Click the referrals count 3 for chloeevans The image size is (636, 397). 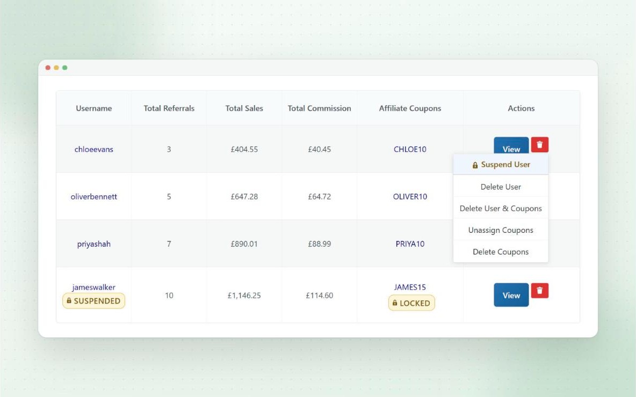[169, 149]
